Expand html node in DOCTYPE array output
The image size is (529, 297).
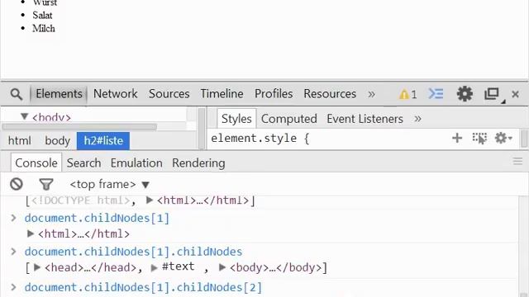point(149,200)
